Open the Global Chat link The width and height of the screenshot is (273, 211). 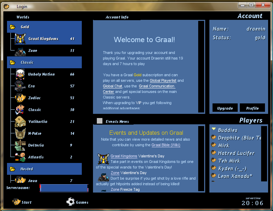(113, 86)
